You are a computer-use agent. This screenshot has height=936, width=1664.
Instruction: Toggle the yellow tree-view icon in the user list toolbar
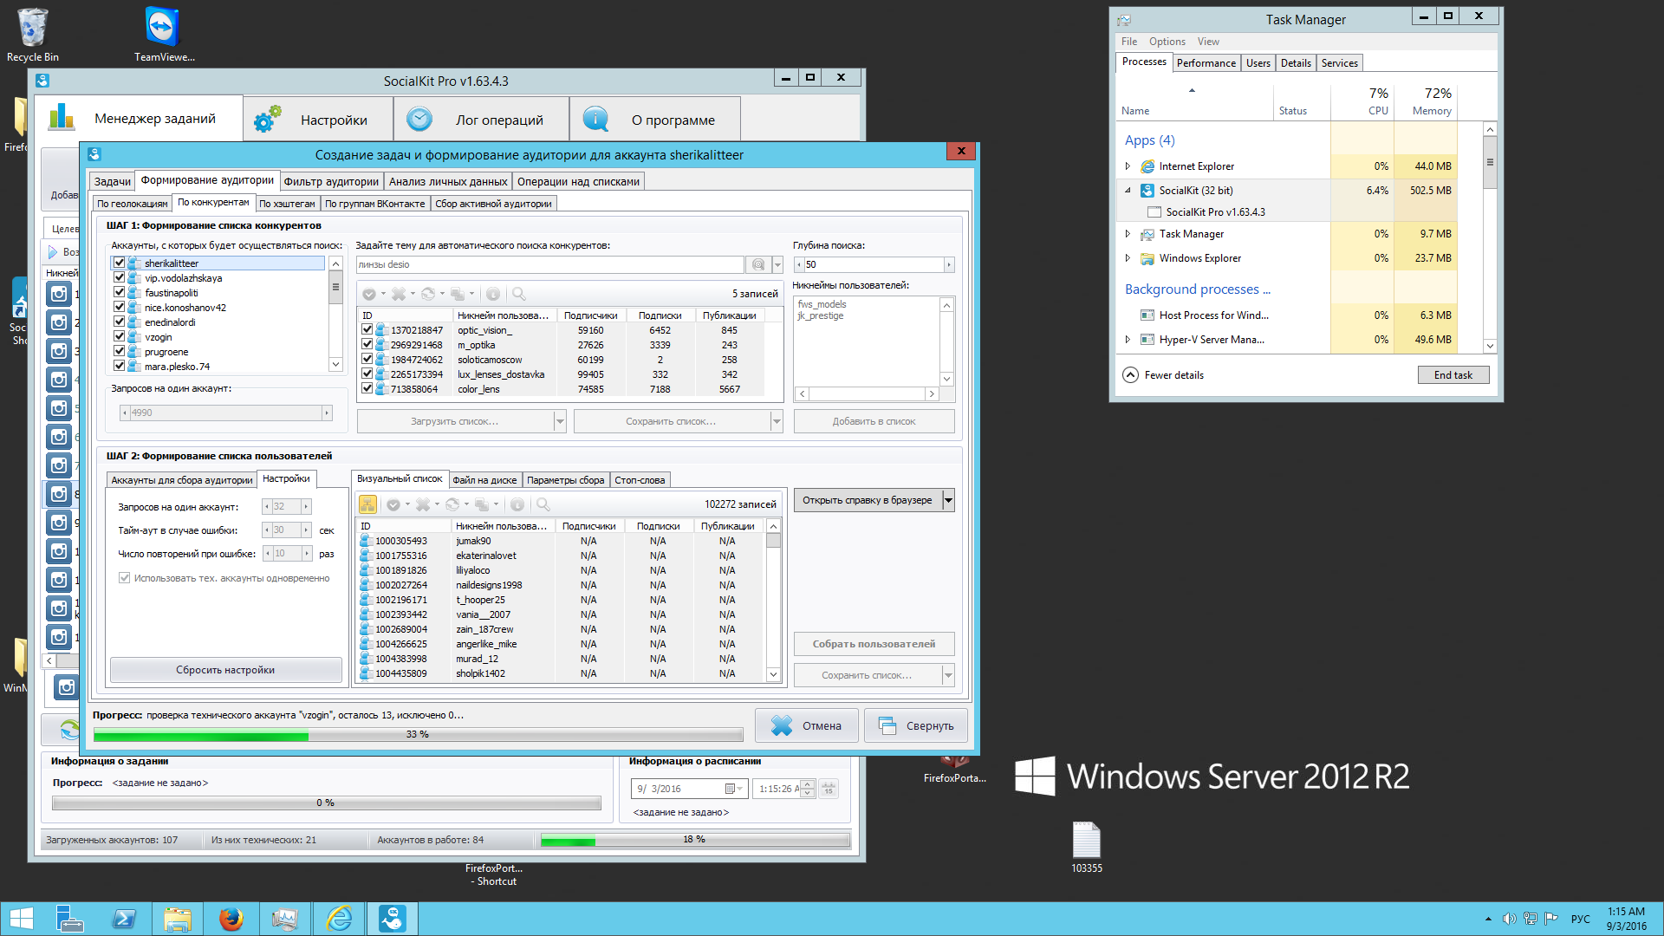pos(367,504)
